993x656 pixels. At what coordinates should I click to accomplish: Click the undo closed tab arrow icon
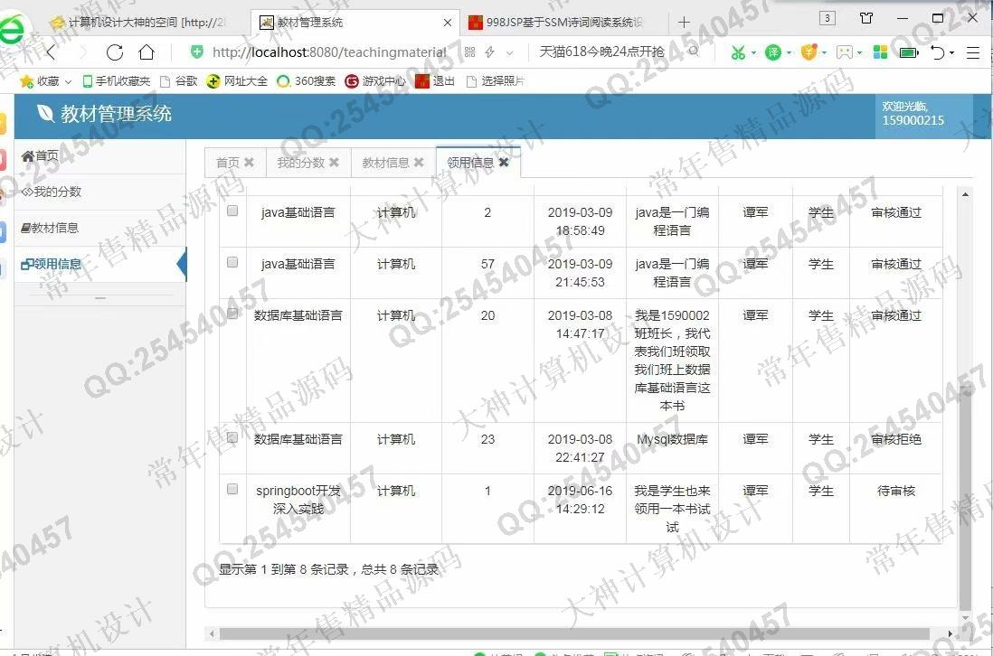(938, 52)
